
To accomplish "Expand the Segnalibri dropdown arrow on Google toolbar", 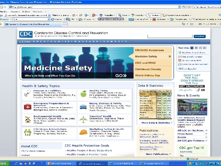I will click(114, 15).
